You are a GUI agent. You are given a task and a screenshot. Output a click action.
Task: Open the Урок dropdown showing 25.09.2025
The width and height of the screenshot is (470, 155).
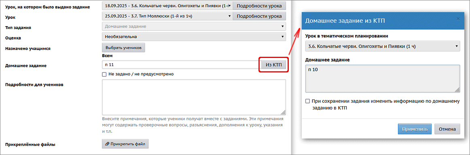click(167, 16)
